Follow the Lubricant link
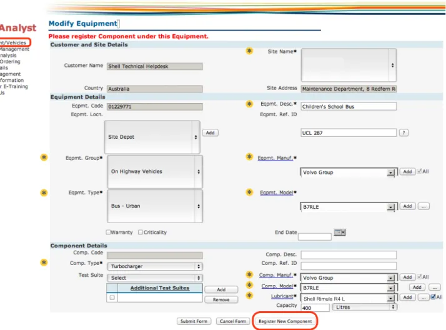 tap(282, 296)
